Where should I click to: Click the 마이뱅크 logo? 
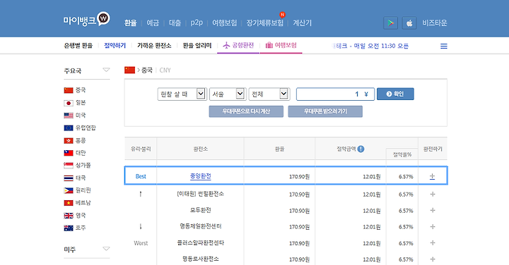(x=87, y=20)
